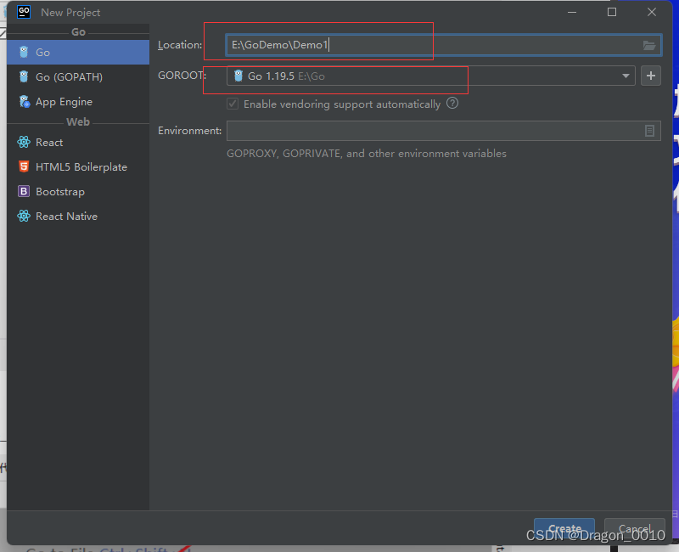Screen dimensions: 679x552
Task: Choose Bootstrap project template
Action: tap(78, 192)
